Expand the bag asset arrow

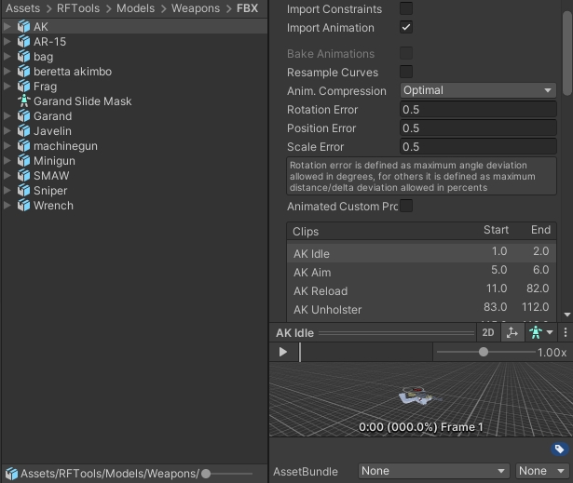(x=7, y=56)
